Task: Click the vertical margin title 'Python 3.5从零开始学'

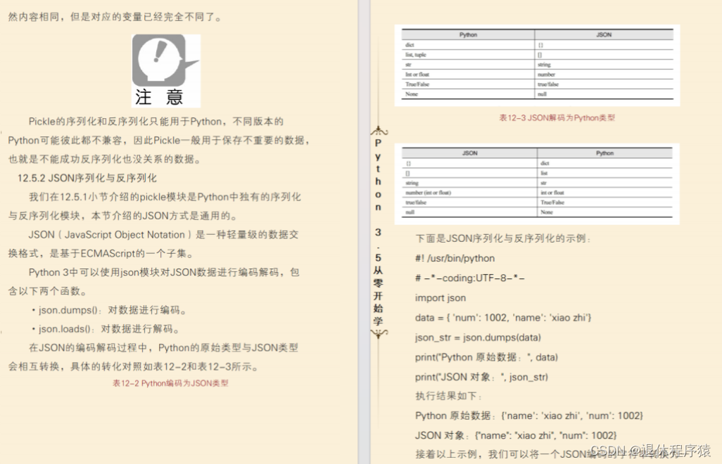Action: (378, 232)
